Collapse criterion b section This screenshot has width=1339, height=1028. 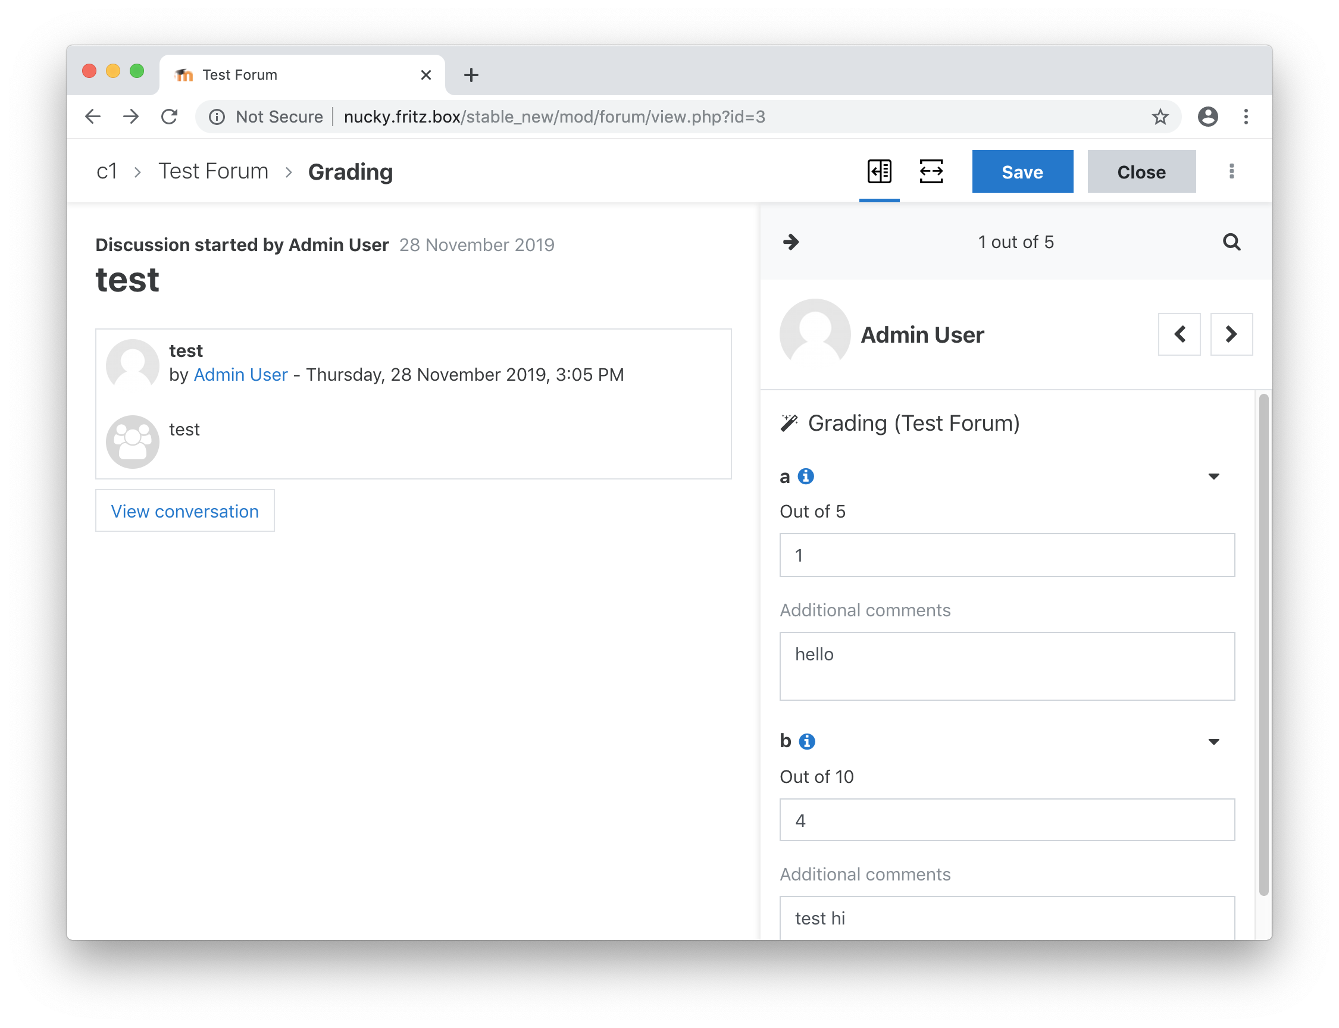(x=1213, y=742)
